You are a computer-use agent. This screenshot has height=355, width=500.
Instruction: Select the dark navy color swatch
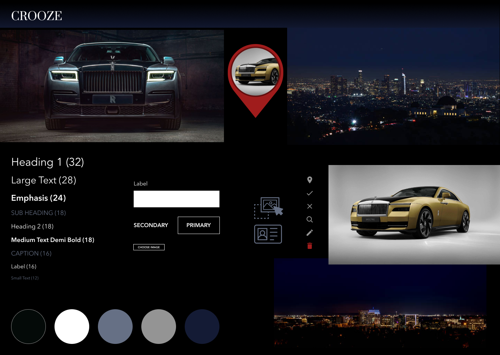pos(202,327)
